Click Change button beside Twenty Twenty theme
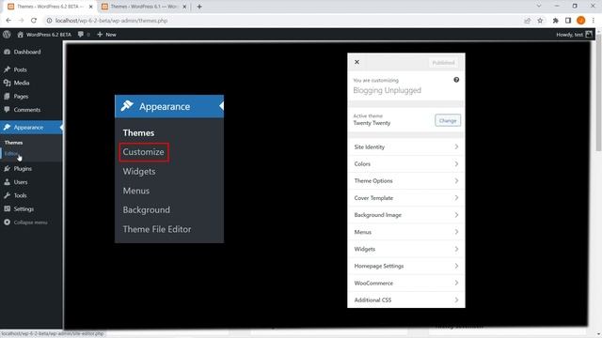Image resolution: width=602 pixels, height=338 pixels. [448, 120]
